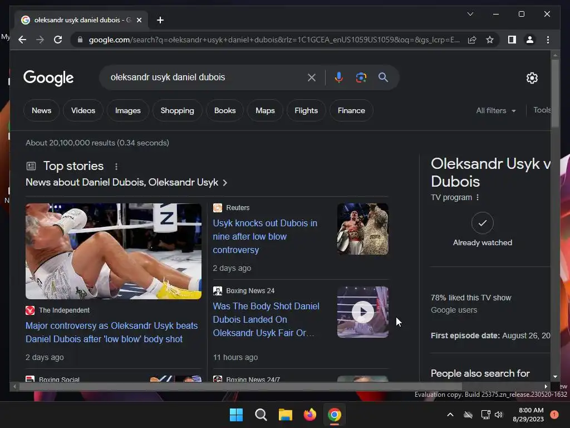This screenshot has width=570, height=428.
Task: Open the TV program more options dots
Action: pyautogui.click(x=478, y=197)
